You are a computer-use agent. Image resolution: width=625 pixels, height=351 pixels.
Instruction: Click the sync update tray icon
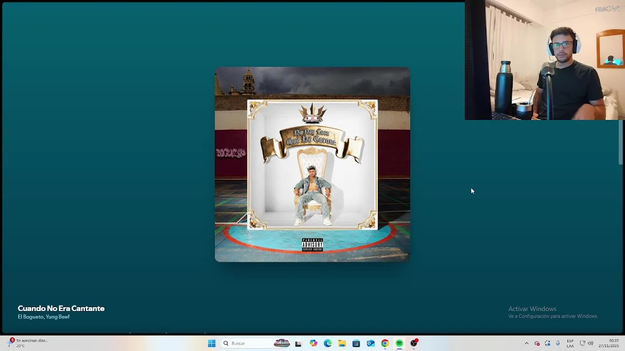pos(547,343)
